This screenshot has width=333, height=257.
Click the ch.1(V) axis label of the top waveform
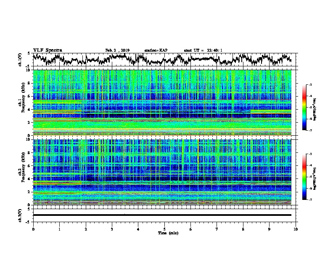click(x=20, y=60)
